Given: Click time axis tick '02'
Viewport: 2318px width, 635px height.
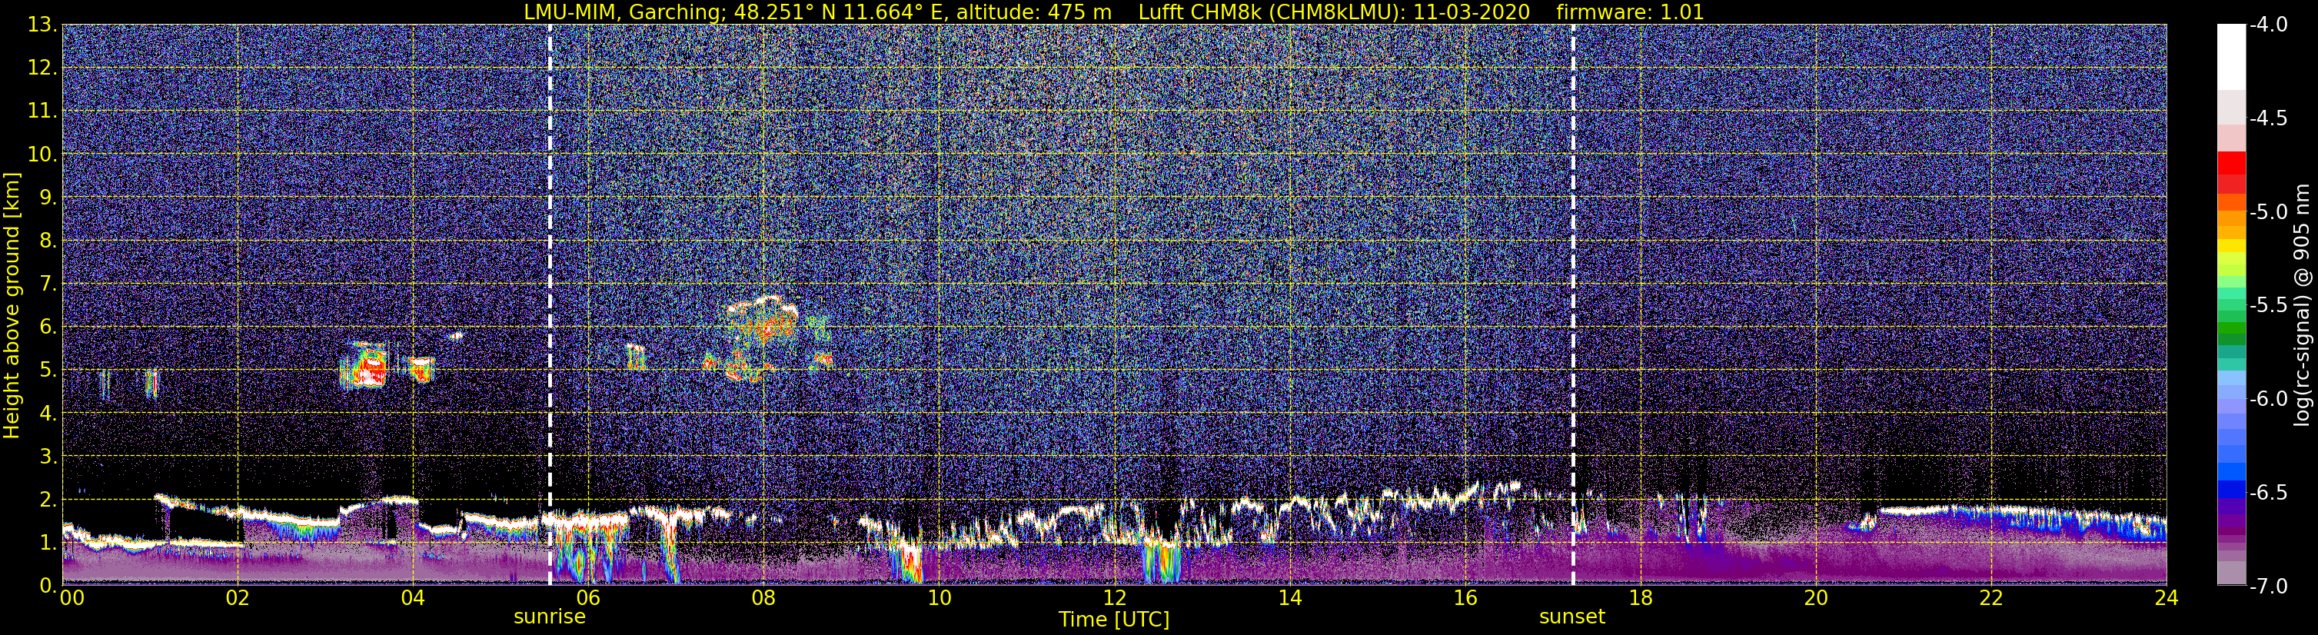Looking at the screenshot, I should [x=237, y=598].
